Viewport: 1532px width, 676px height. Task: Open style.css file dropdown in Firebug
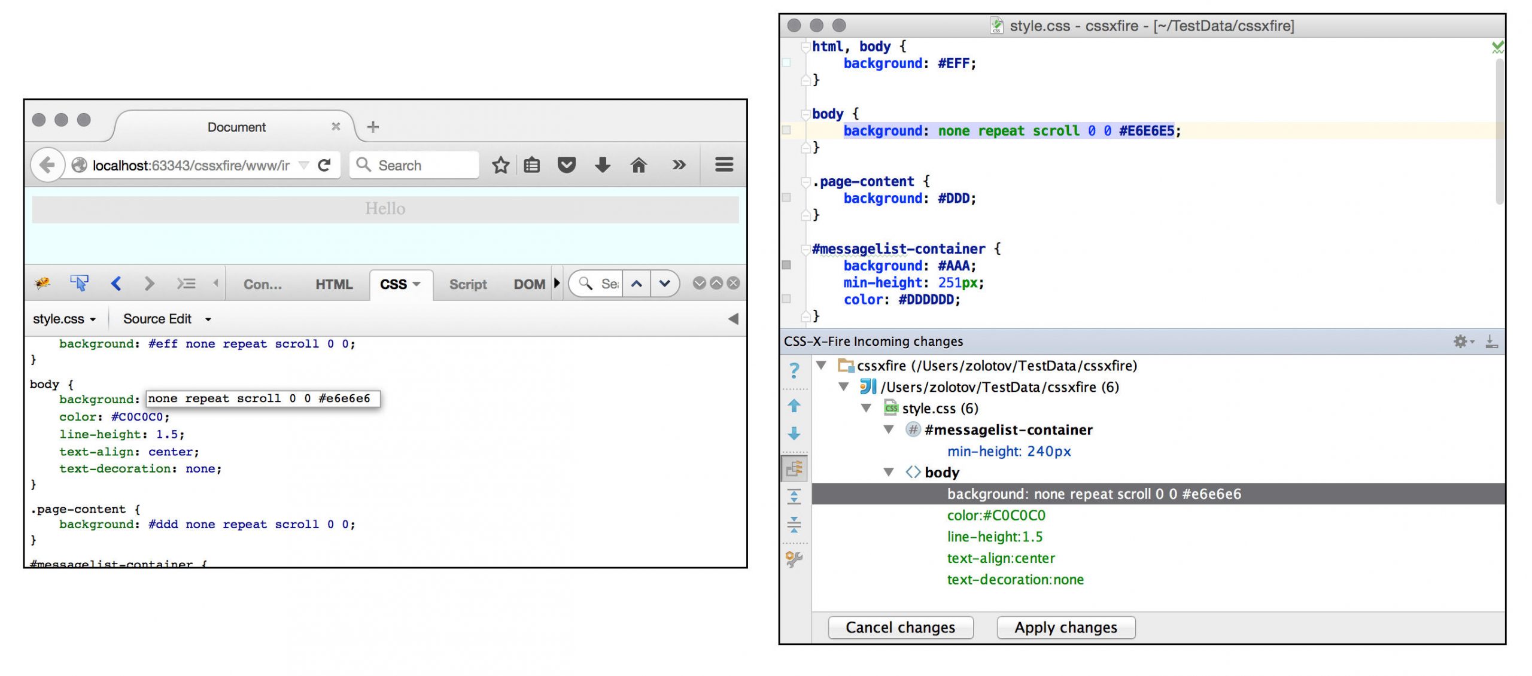pyautogui.click(x=65, y=319)
